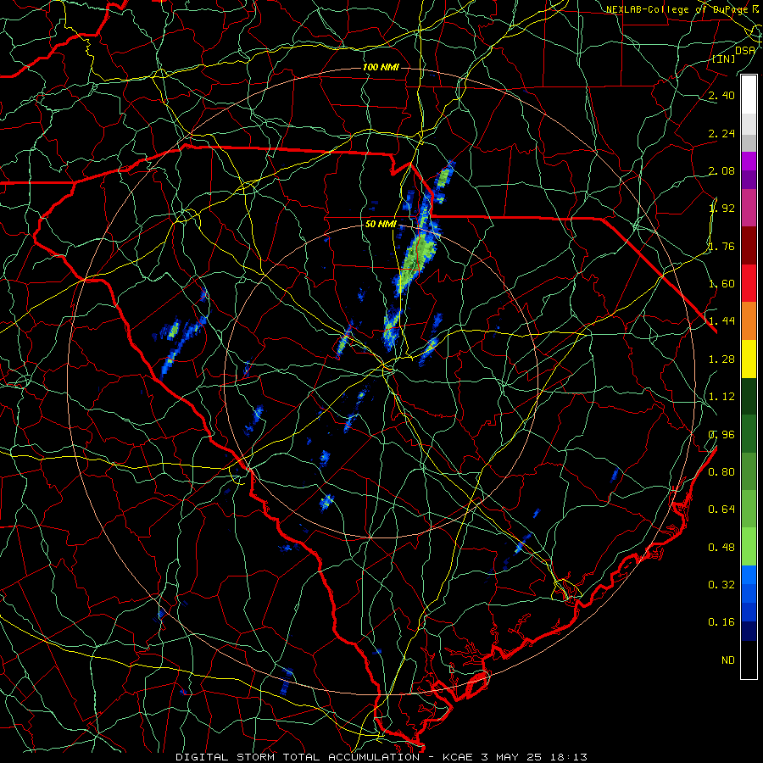Select the black ND swatch in the legend

[x=749, y=660]
